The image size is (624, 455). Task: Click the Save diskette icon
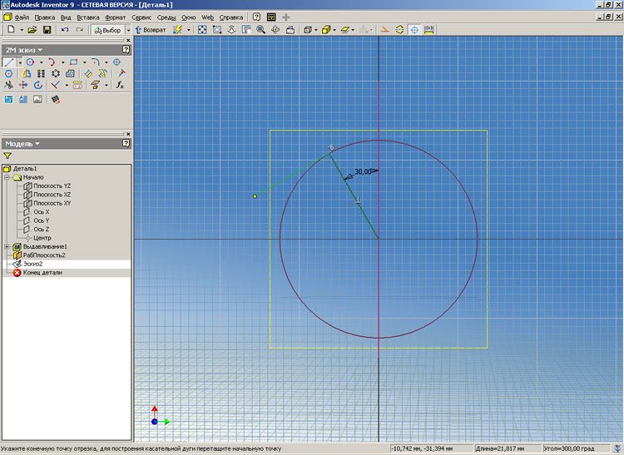point(47,29)
